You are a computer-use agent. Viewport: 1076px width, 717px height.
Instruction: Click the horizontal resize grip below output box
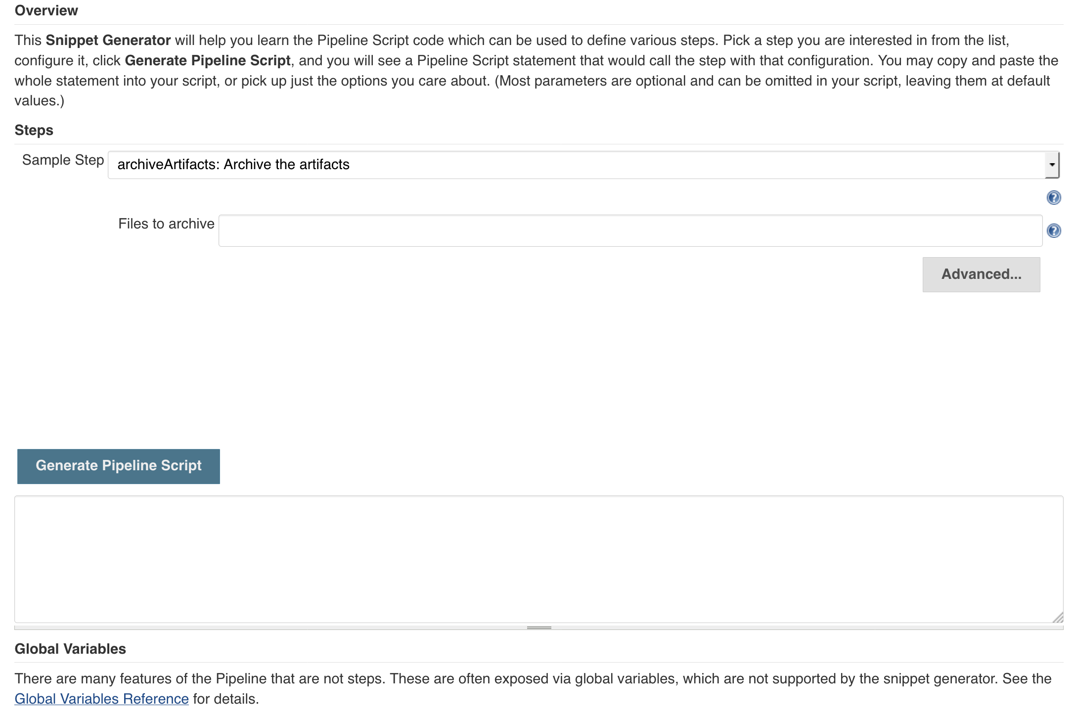(539, 627)
